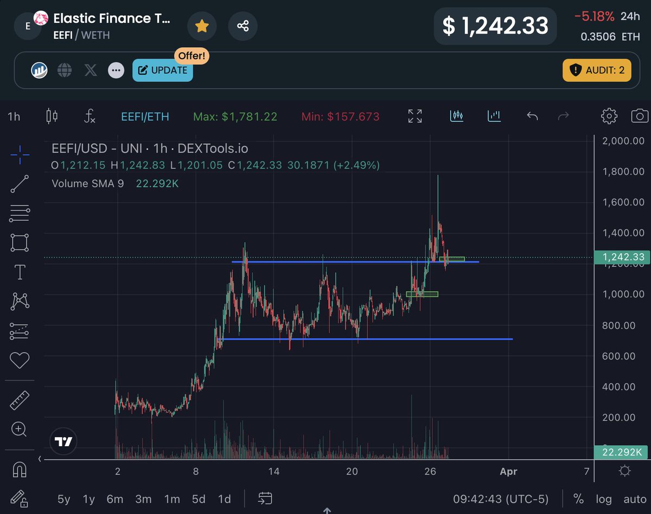Expand the EEFI/ETH pair selector
651x514 pixels.
[x=145, y=116]
